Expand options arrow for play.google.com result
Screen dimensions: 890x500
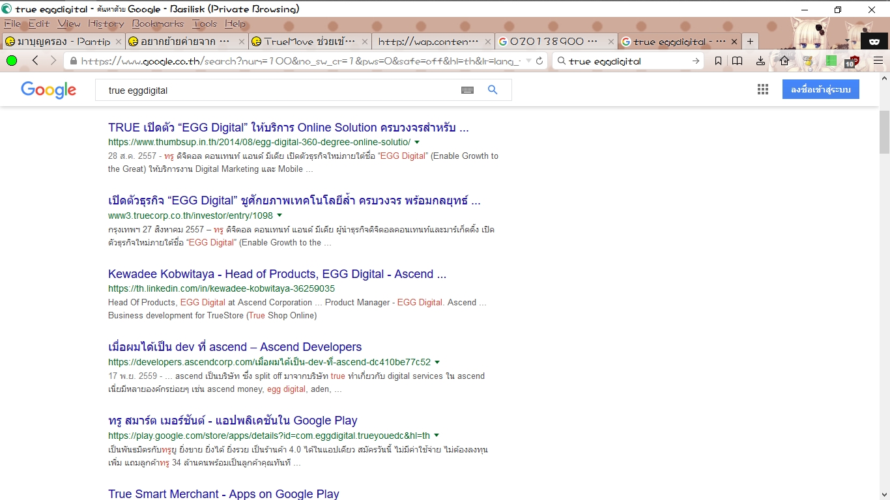437,436
